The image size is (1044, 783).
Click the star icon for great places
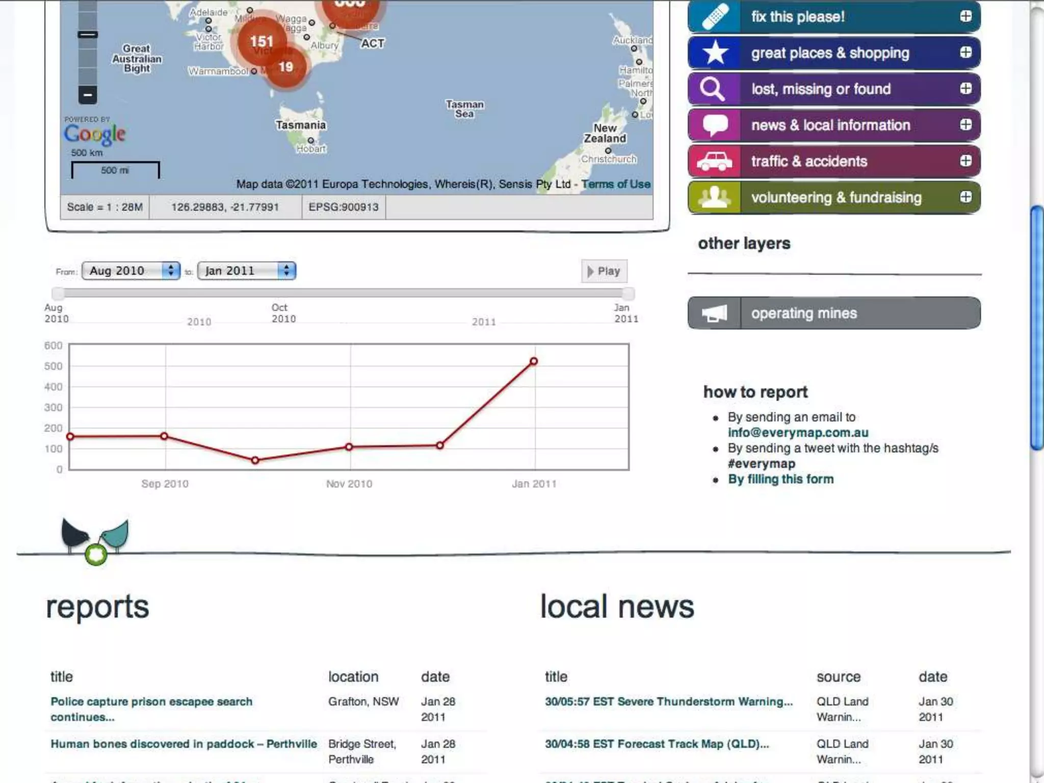(x=714, y=53)
